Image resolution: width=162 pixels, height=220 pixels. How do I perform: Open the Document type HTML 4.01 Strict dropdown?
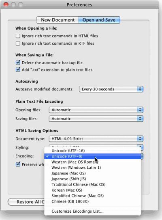pos(96,139)
